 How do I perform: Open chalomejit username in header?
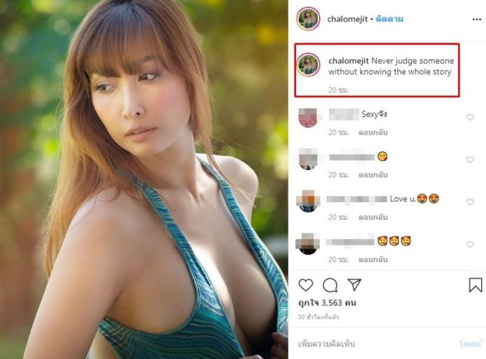(x=347, y=20)
